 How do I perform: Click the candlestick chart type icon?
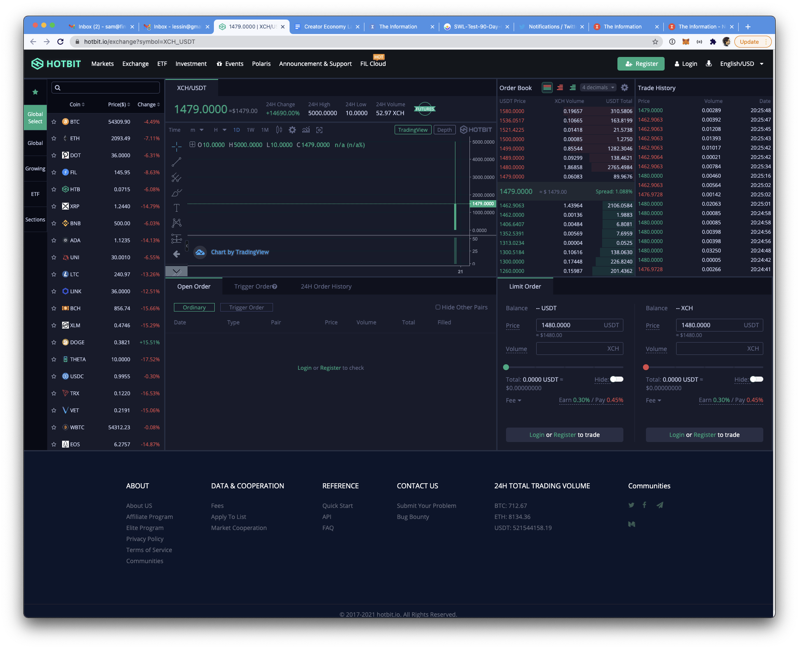(x=279, y=130)
